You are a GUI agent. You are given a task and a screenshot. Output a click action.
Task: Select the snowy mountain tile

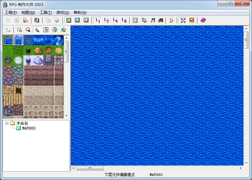tap(38, 60)
